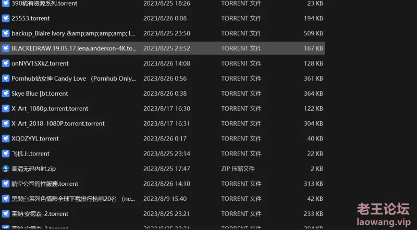This screenshot has height=230, width=417.
Task: Select the file name onNYV1SXkZ.torrent
Action: (40, 63)
